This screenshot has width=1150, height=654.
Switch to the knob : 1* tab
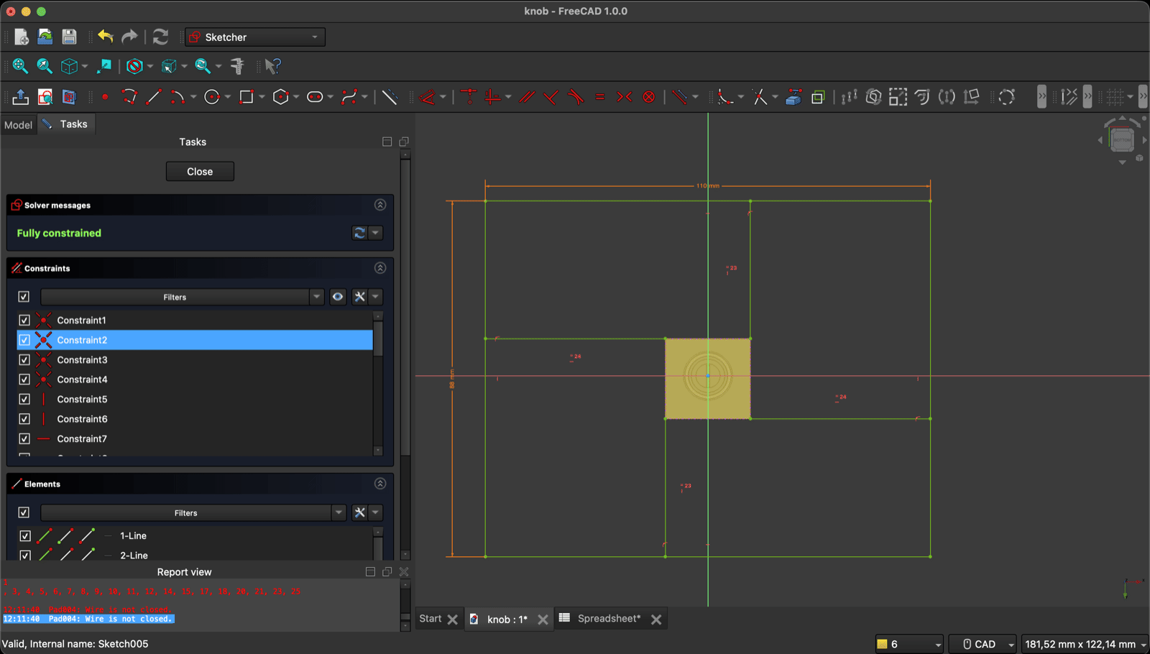pos(507,620)
